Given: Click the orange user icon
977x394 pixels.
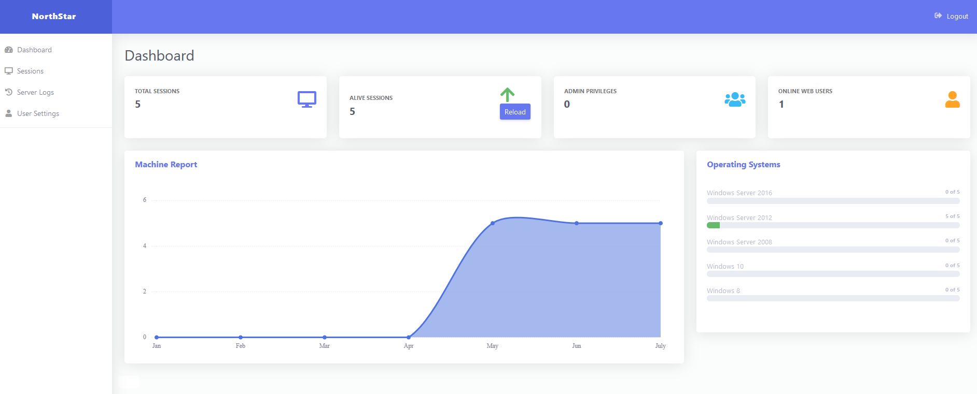Looking at the screenshot, I should point(953,99).
